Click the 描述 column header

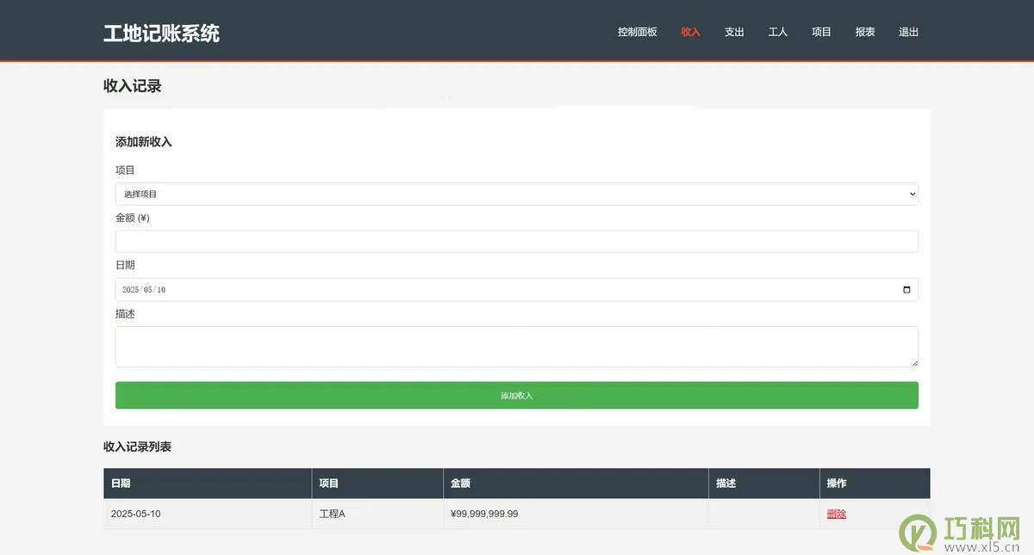(763, 484)
